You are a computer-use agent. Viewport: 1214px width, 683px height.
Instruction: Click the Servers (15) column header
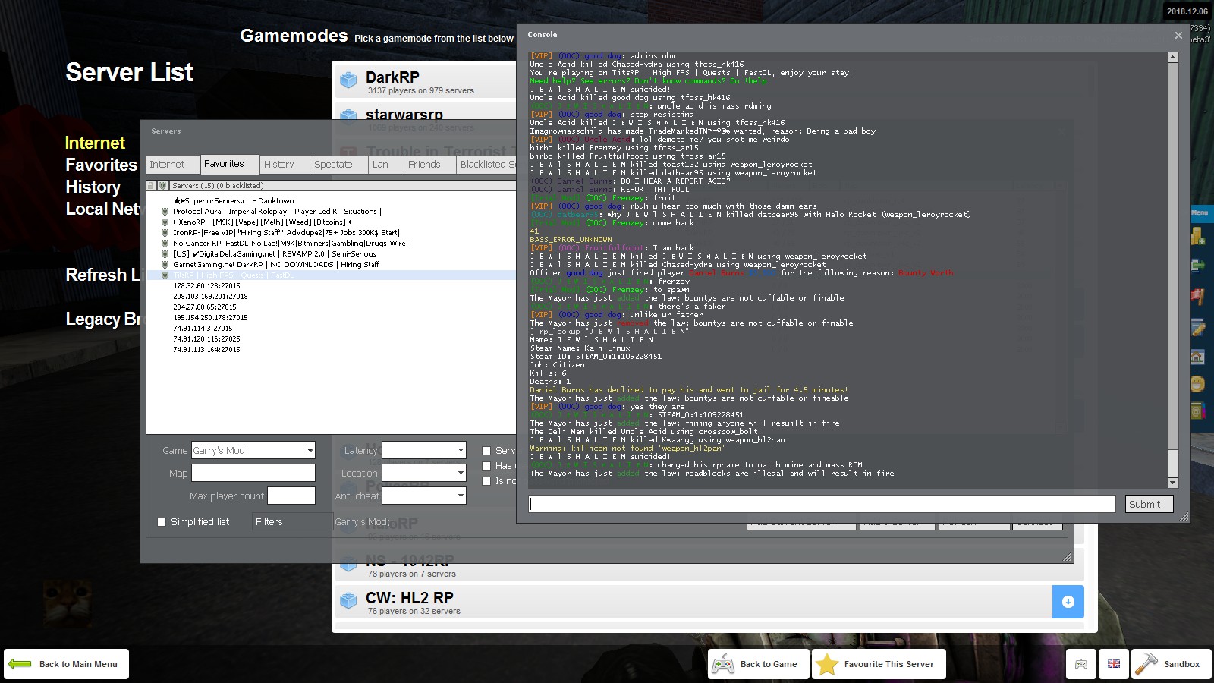[343, 185]
